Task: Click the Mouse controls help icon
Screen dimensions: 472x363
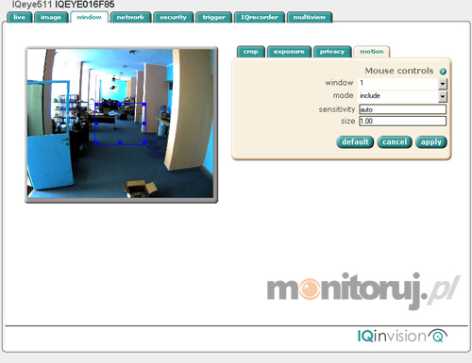Action: (x=443, y=72)
